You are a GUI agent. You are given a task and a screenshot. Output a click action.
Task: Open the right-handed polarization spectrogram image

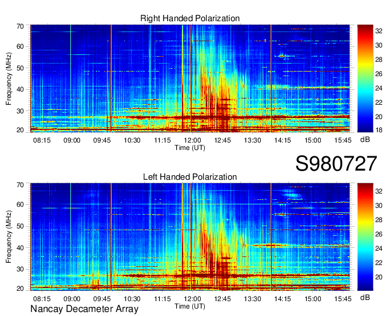[190, 78]
